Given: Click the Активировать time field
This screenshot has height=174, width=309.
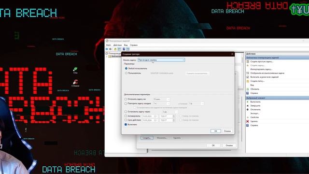Looking at the screenshot, I should (166, 116).
